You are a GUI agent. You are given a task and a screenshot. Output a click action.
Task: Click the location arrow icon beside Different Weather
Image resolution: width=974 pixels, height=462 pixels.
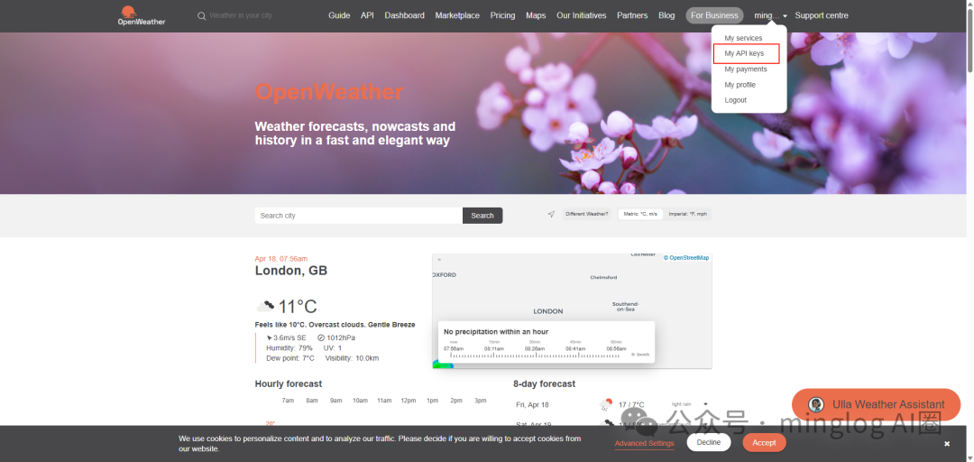tap(551, 215)
